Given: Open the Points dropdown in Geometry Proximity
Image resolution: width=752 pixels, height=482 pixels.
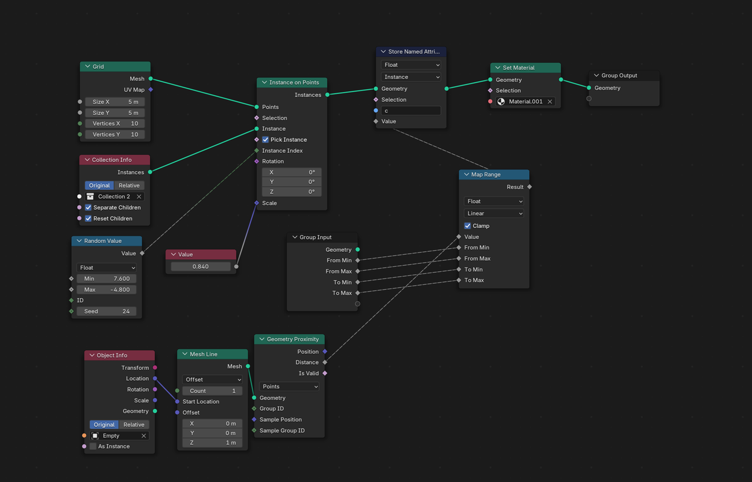Looking at the screenshot, I should [x=289, y=386].
